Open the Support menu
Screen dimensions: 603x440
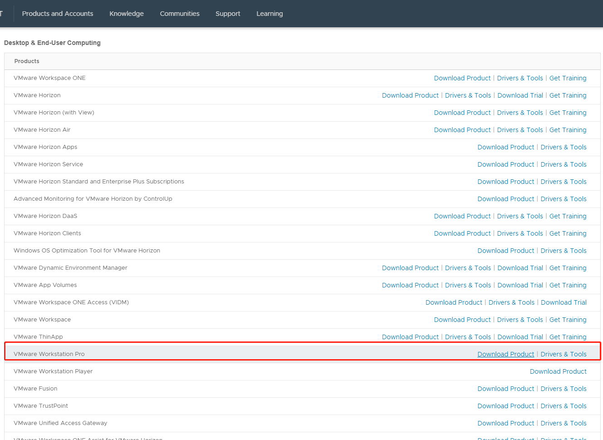point(228,14)
